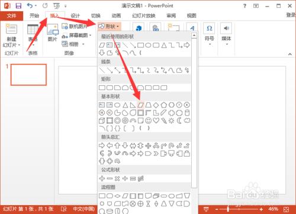Select the sun shape
This screenshot has width=296, height=214.
click(x=171, y=121)
